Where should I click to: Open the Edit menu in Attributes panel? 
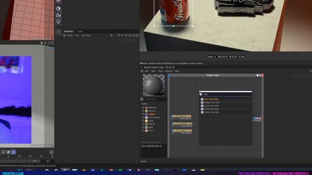(x=77, y=35)
